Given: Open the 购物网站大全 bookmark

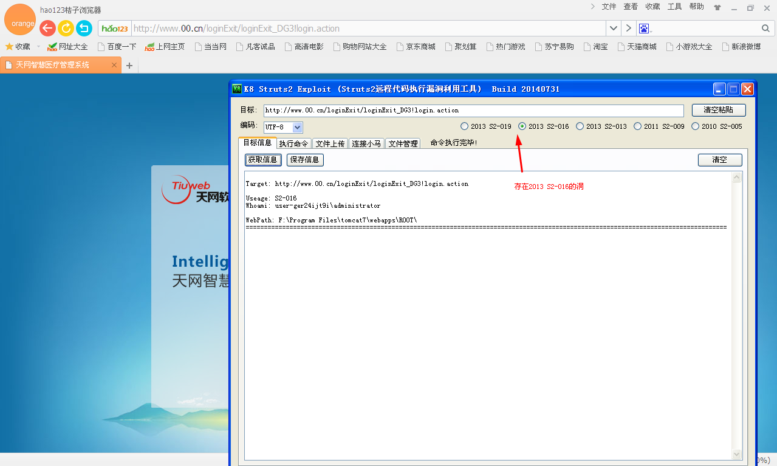Looking at the screenshot, I should coord(360,47).
